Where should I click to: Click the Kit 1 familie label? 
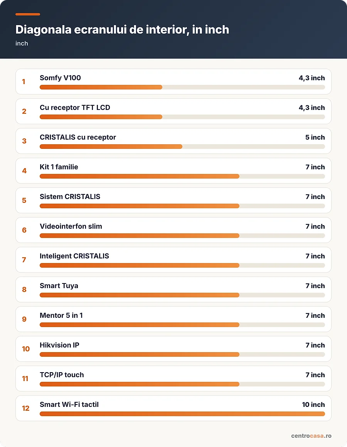pos(59,167)
